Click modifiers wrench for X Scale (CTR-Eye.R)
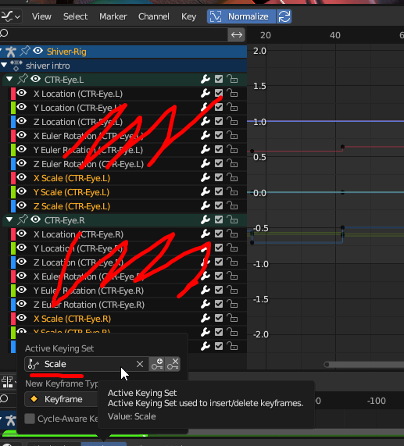This screenshot has width=404, height=446. [206, 318]
